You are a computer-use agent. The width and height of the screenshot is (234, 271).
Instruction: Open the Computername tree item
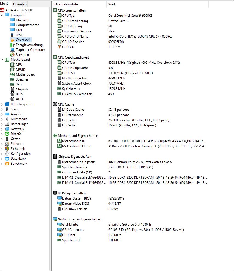pos(27,25)
